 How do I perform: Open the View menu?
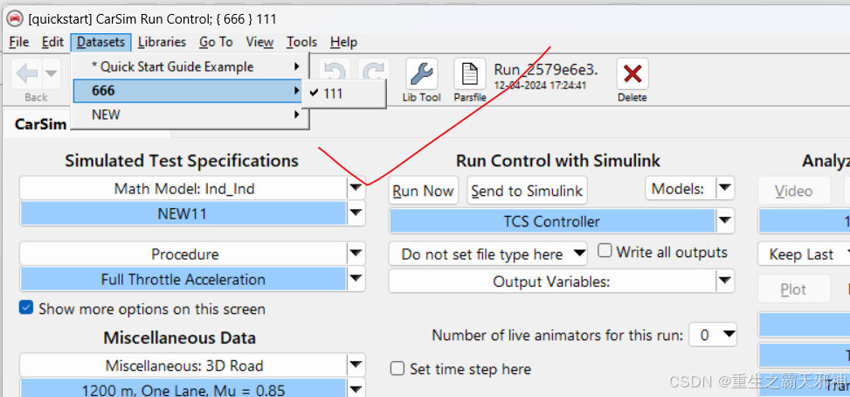pyautogui.click(x=259, y=42)
